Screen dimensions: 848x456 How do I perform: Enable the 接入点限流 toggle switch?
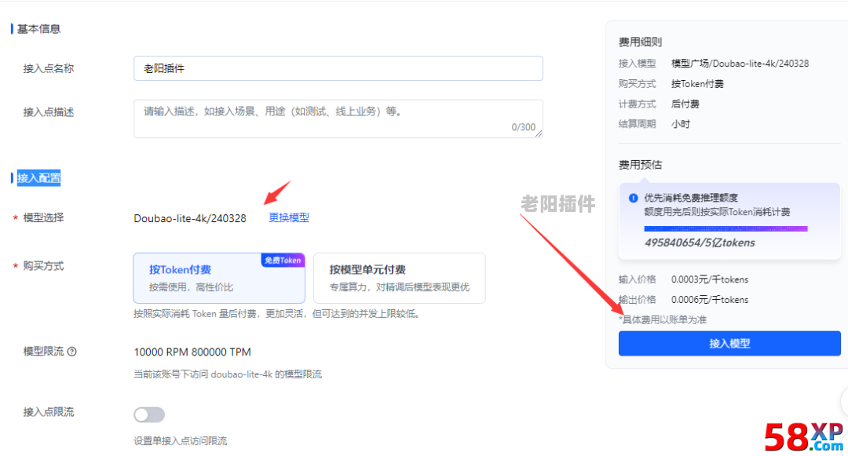149,414
